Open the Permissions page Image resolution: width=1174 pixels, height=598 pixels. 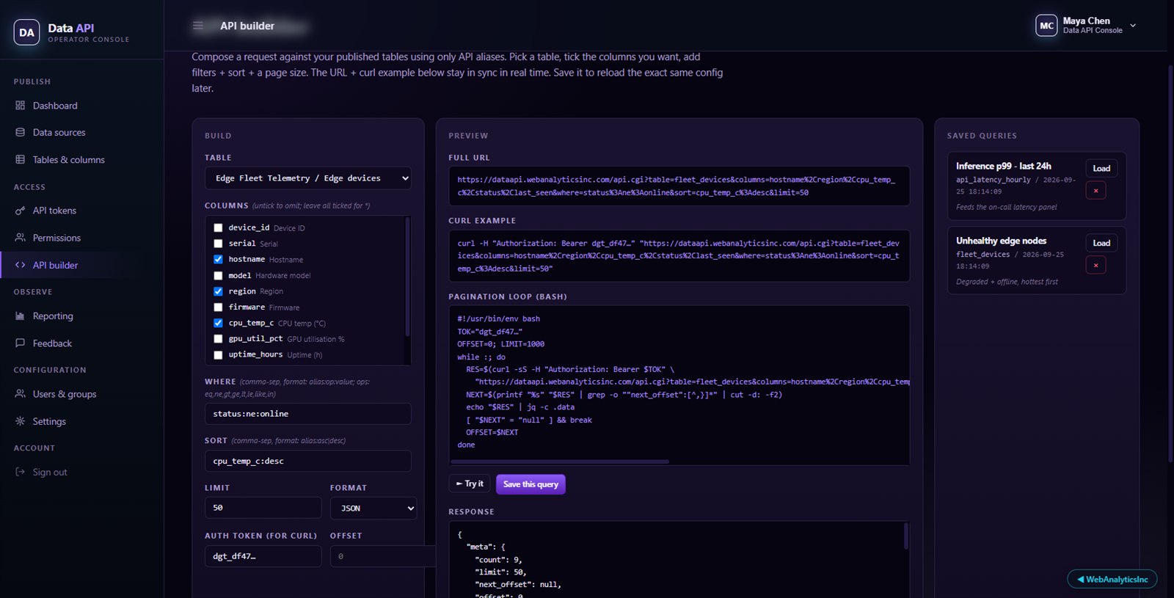56,238
